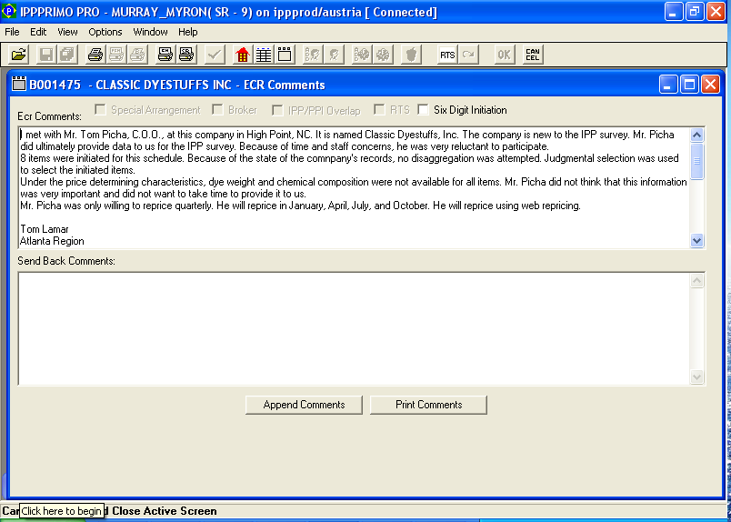Image resolution: width=731 pixels, height=522 pixels.
Task: Click inside the Send Back Comments field
Action: click(355, 328)
